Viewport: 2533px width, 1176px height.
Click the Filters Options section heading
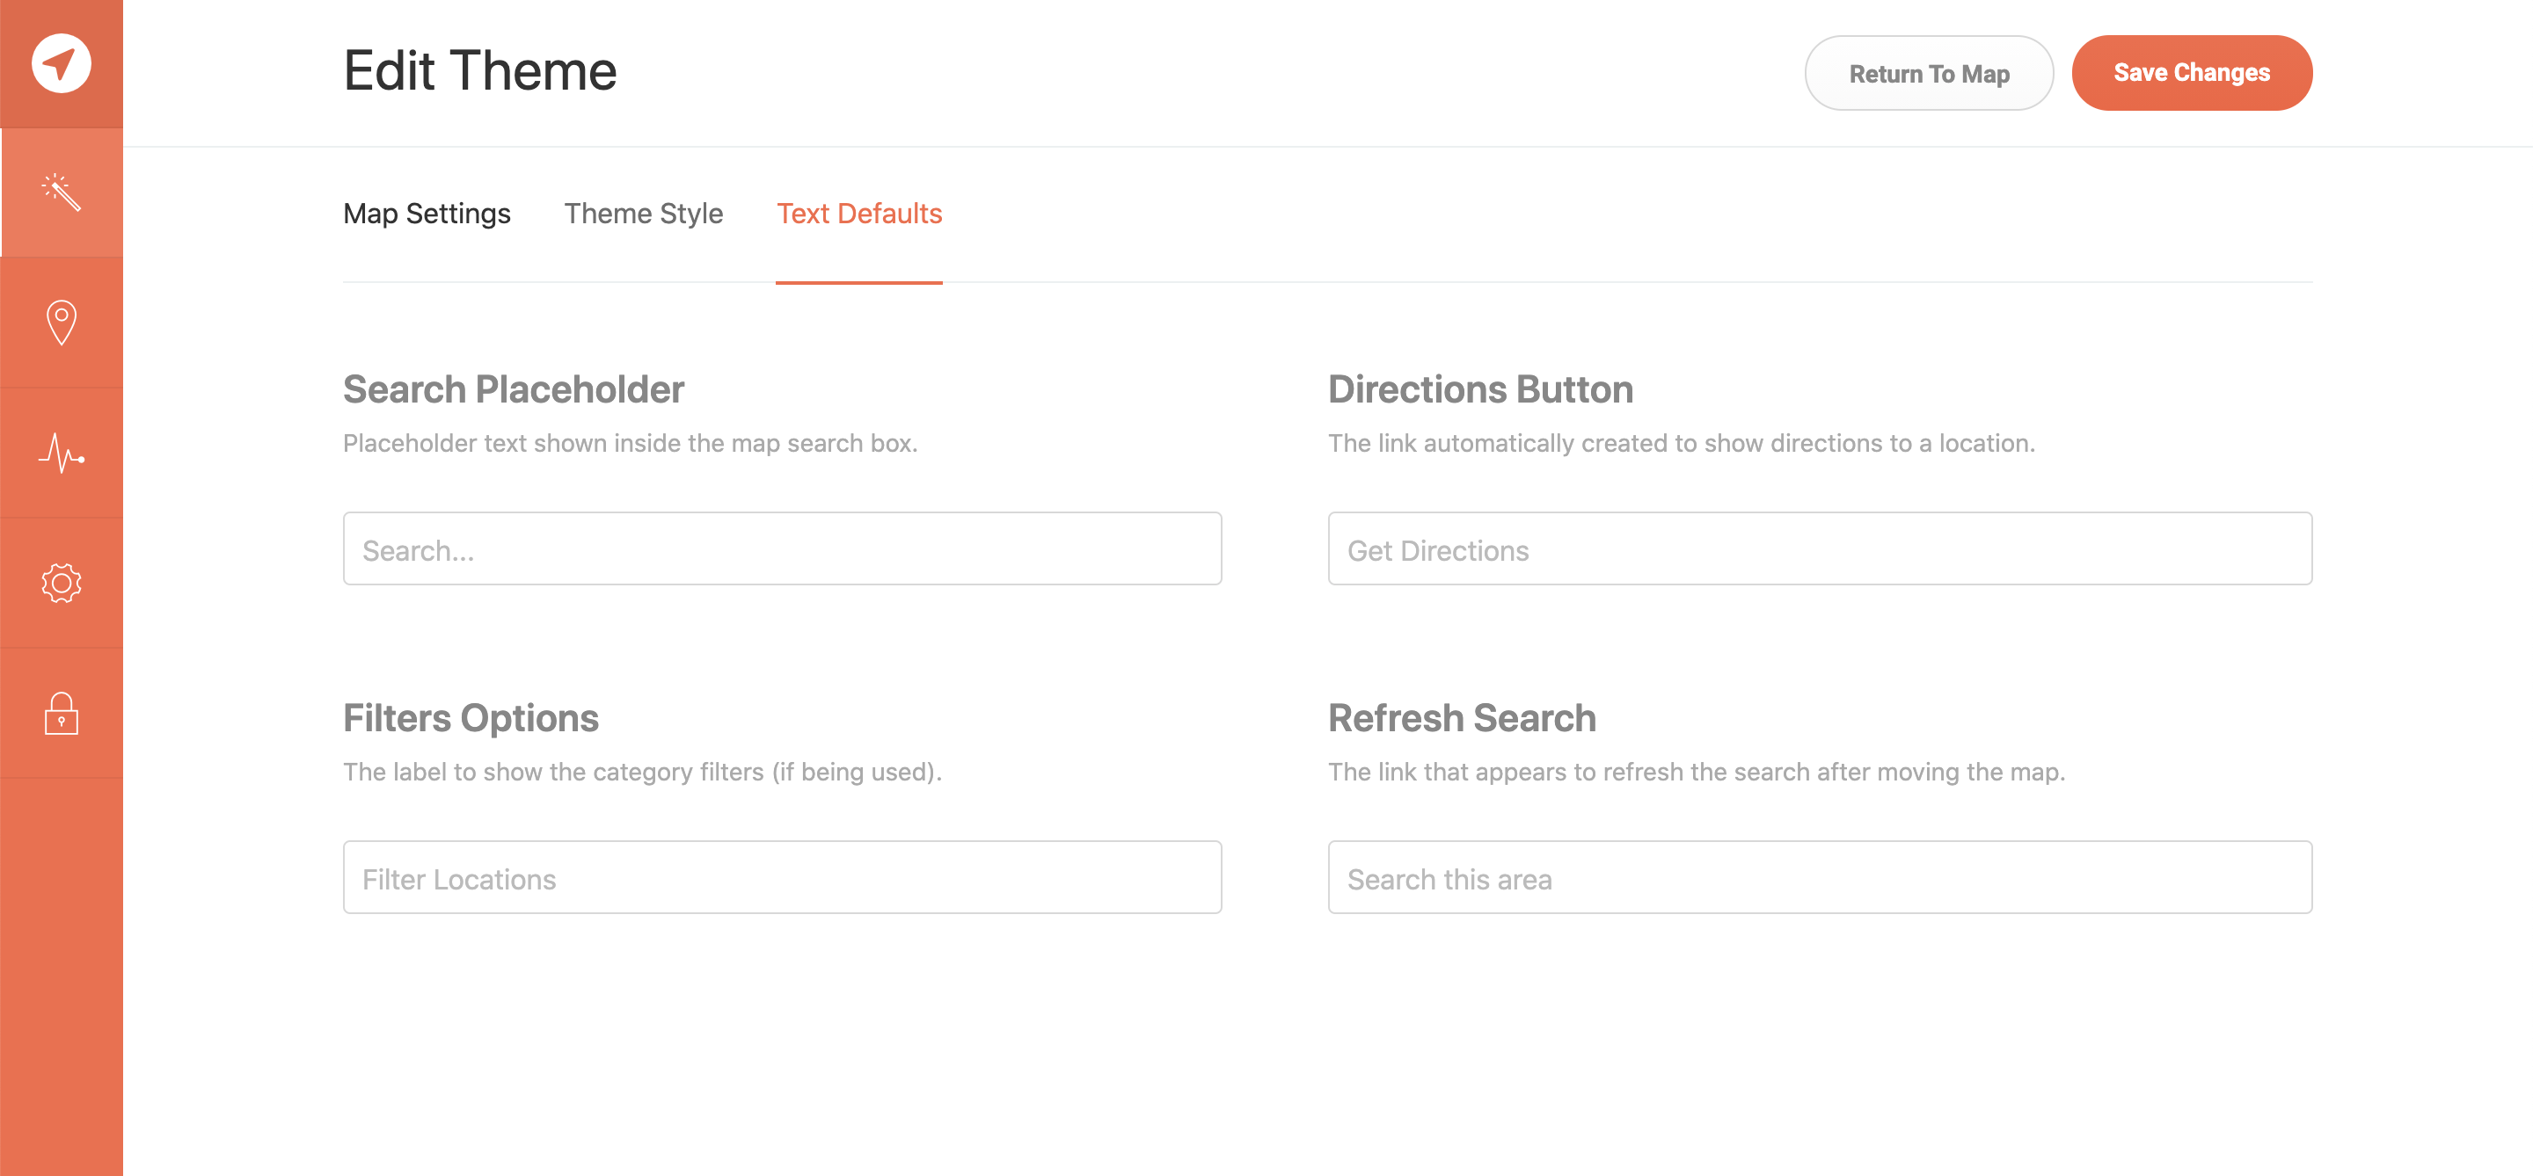470,718
